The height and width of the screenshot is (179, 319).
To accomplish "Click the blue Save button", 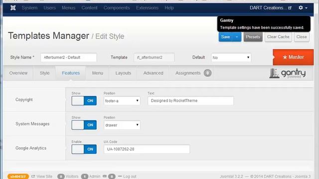I will click(x=225, y=37).
